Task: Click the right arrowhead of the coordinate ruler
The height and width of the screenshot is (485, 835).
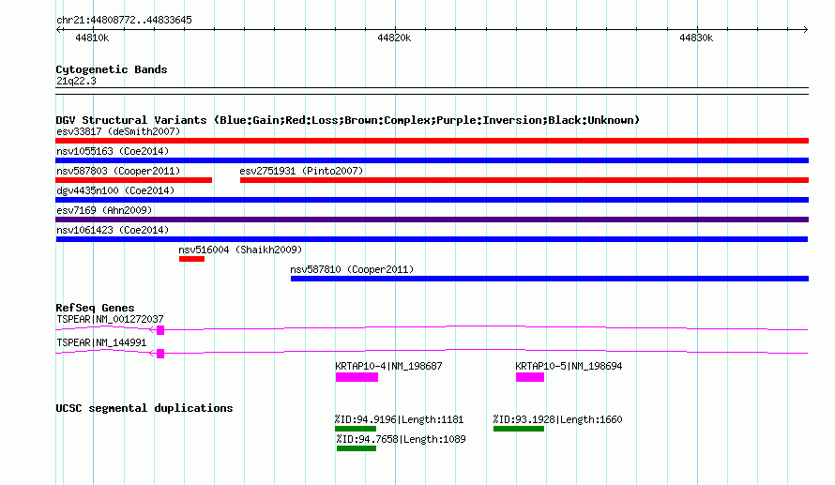Action: [x=806, y=30]
